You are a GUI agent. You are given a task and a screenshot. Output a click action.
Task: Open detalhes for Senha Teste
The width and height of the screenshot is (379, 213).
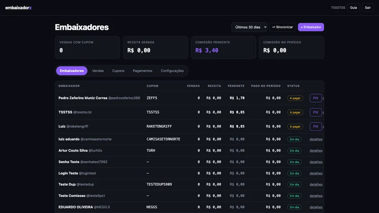[316, 162]
